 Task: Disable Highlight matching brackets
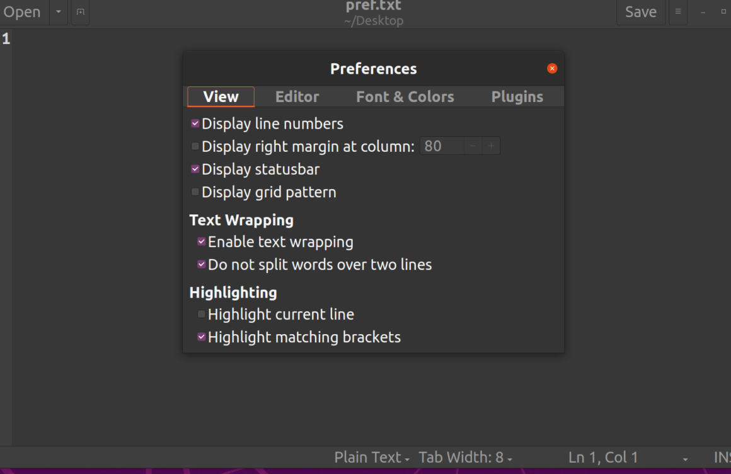[x=201, y=337]
